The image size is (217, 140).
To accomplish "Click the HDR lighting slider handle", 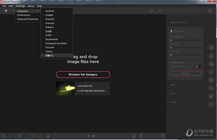I will (x=171, y=40).
